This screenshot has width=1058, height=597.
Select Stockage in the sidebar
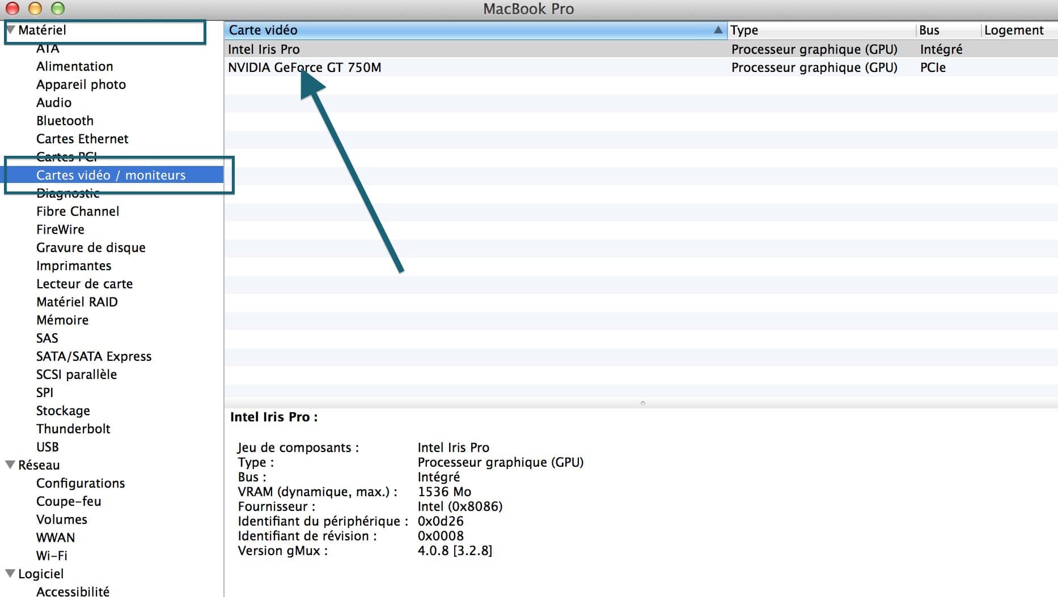point(63,411)
